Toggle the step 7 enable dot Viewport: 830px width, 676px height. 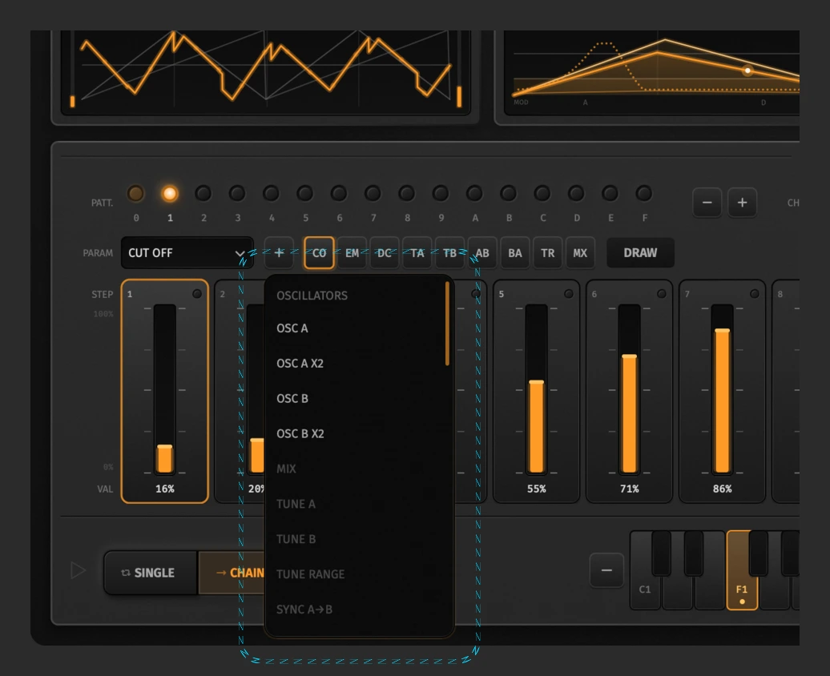pyautogui.click(x=755, y=294)
